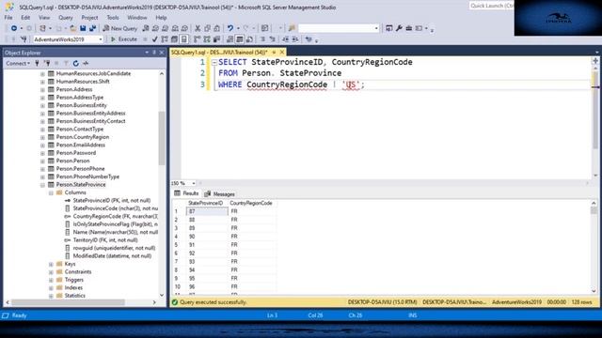The image size is (602, 338).
Task: Open the Query menu
Action: 66,18
